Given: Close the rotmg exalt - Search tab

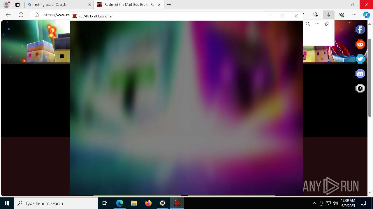Looking at the screenshot, I should point(89,5).
